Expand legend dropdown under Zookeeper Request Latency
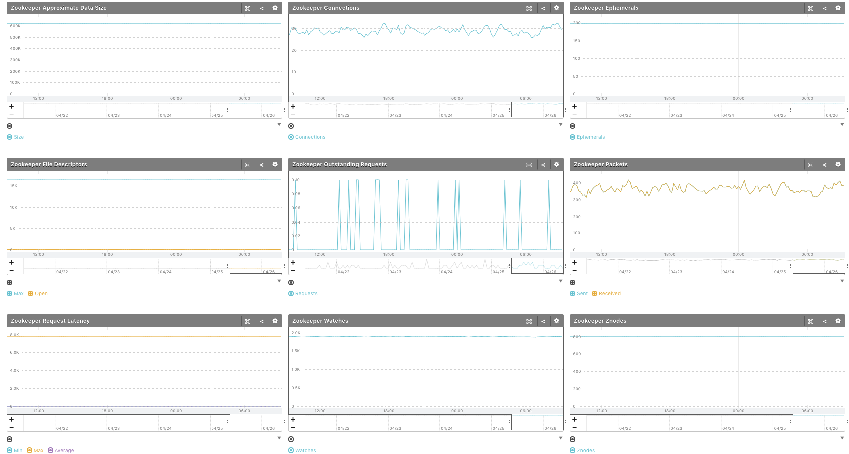 (279, 438)
